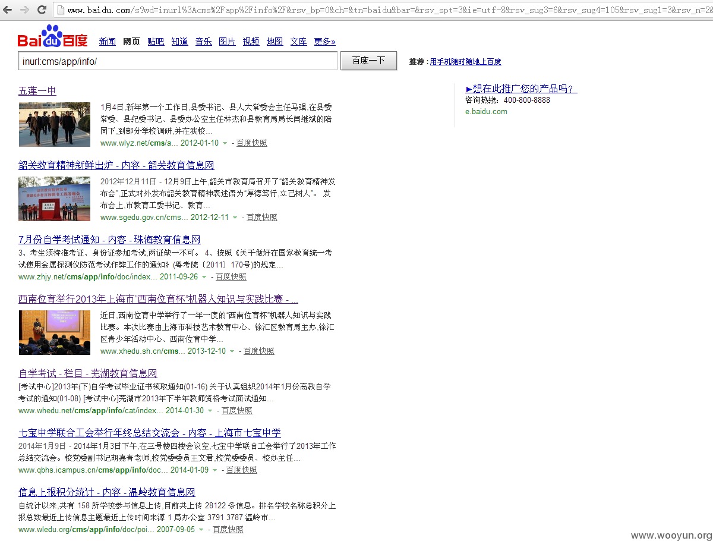Focus the inurl:cms/app/info/ search box
Screen dimensions: 713x541
(x=178, y=61)
